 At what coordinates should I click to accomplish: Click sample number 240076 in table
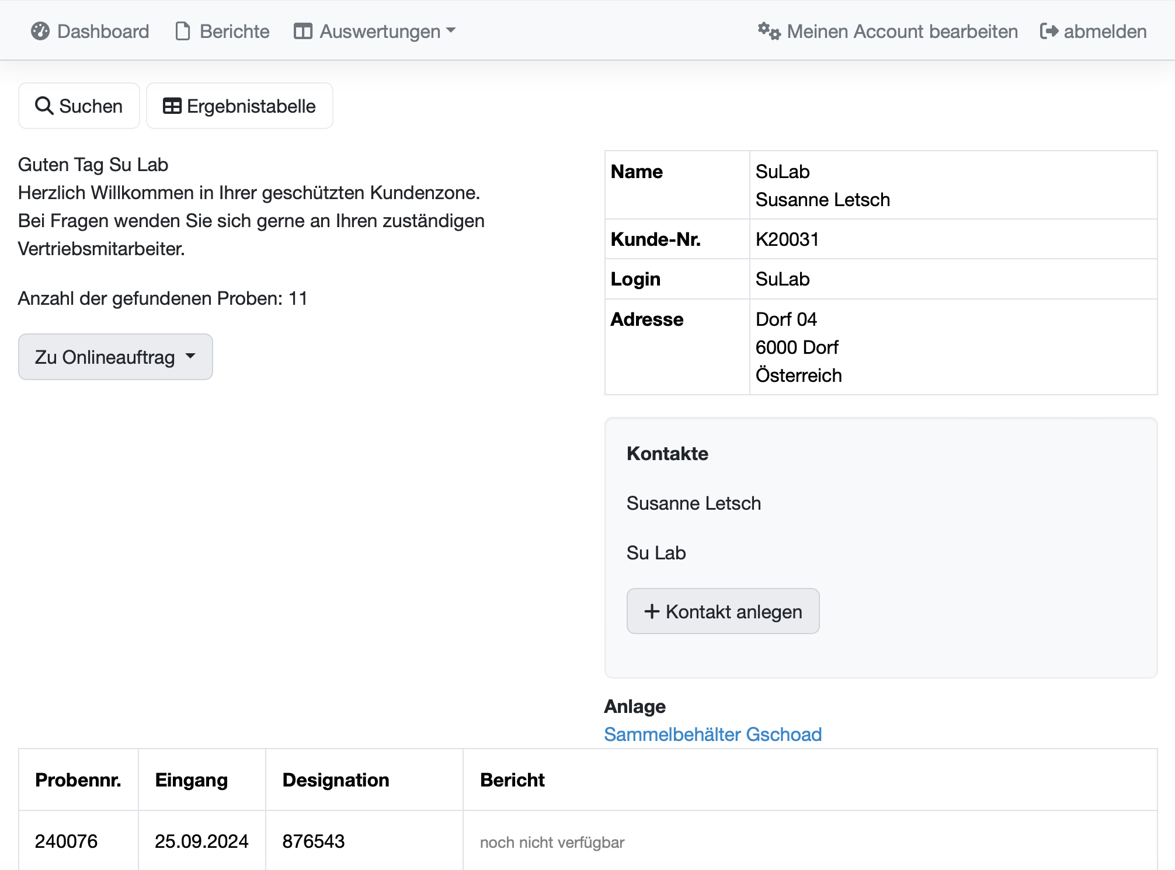[66, 841]
